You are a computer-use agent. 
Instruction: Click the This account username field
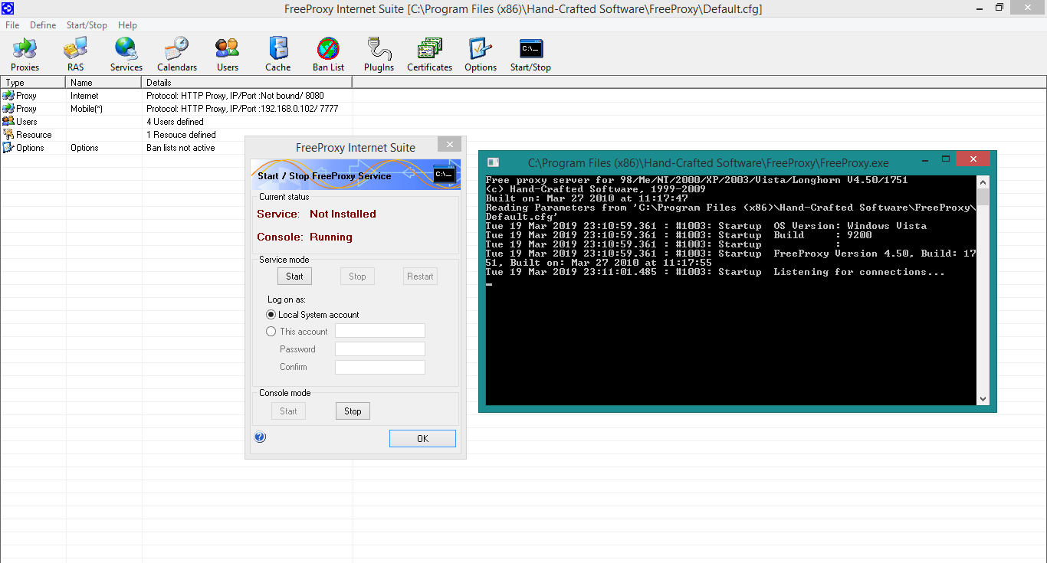(380, 331)
